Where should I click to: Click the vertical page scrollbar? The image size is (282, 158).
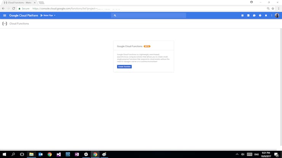(281, 87)
